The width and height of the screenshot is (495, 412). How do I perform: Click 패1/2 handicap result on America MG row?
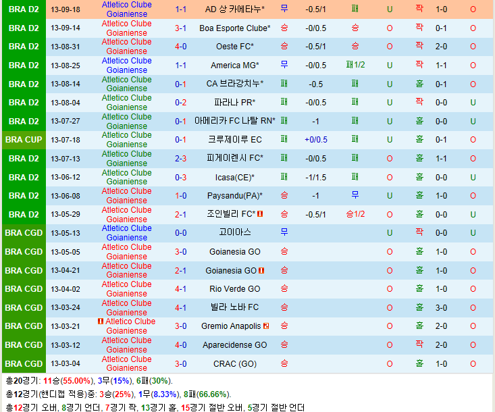pyautogui.click(x=355, y=65)
